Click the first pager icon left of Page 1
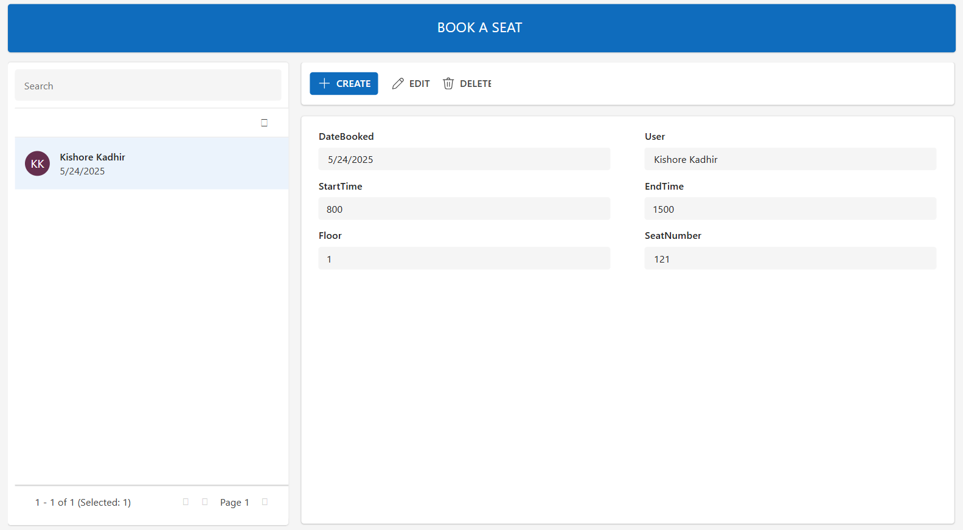This screenshot has height=530, width=963. click(186, 502)
